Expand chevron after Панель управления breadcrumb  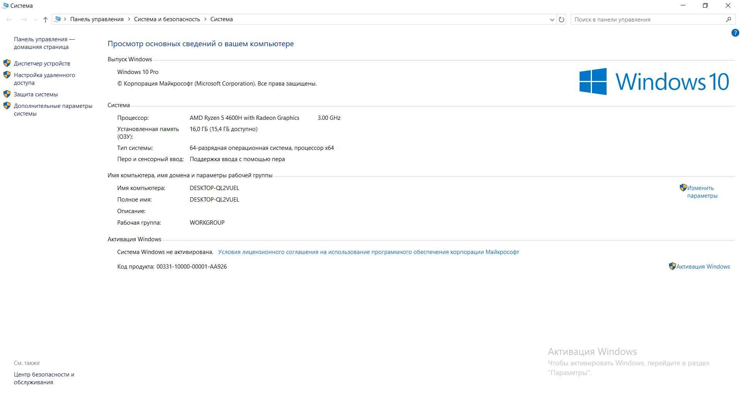point(129,19)
